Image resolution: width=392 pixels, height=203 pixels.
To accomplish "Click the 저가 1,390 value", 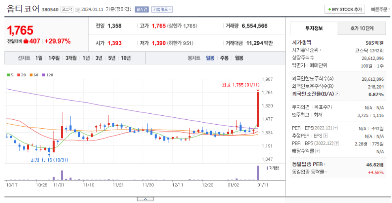I will (x=159, y=43).
